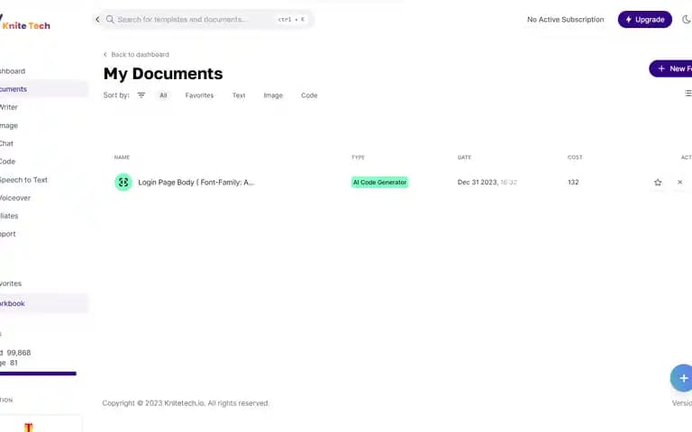
Task: Open Support in the sidebar
Action: [x=7, y=234]
